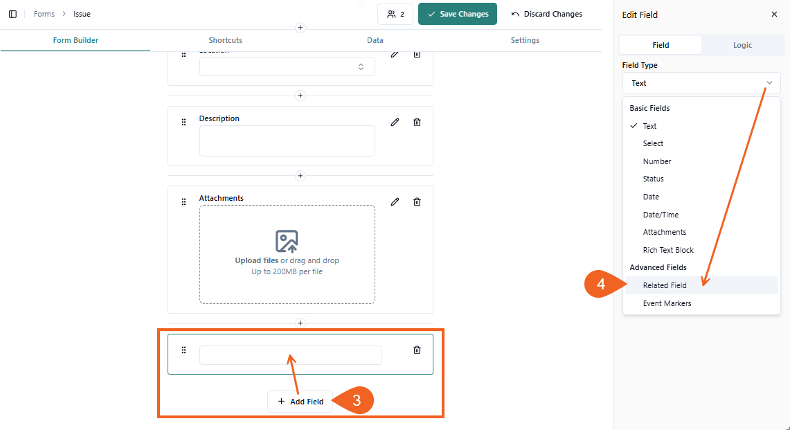
Task: Edit the Description field with pencil icon
Action: (395, 122)
